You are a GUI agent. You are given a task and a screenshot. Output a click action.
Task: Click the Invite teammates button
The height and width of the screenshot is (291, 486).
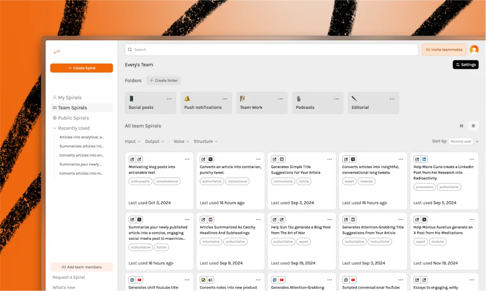pyautogui.click(x=444, y=49)
